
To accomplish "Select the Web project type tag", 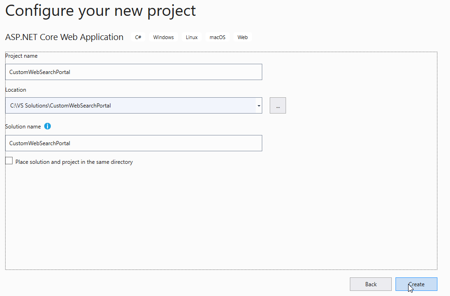I will [x=242, y=37].
